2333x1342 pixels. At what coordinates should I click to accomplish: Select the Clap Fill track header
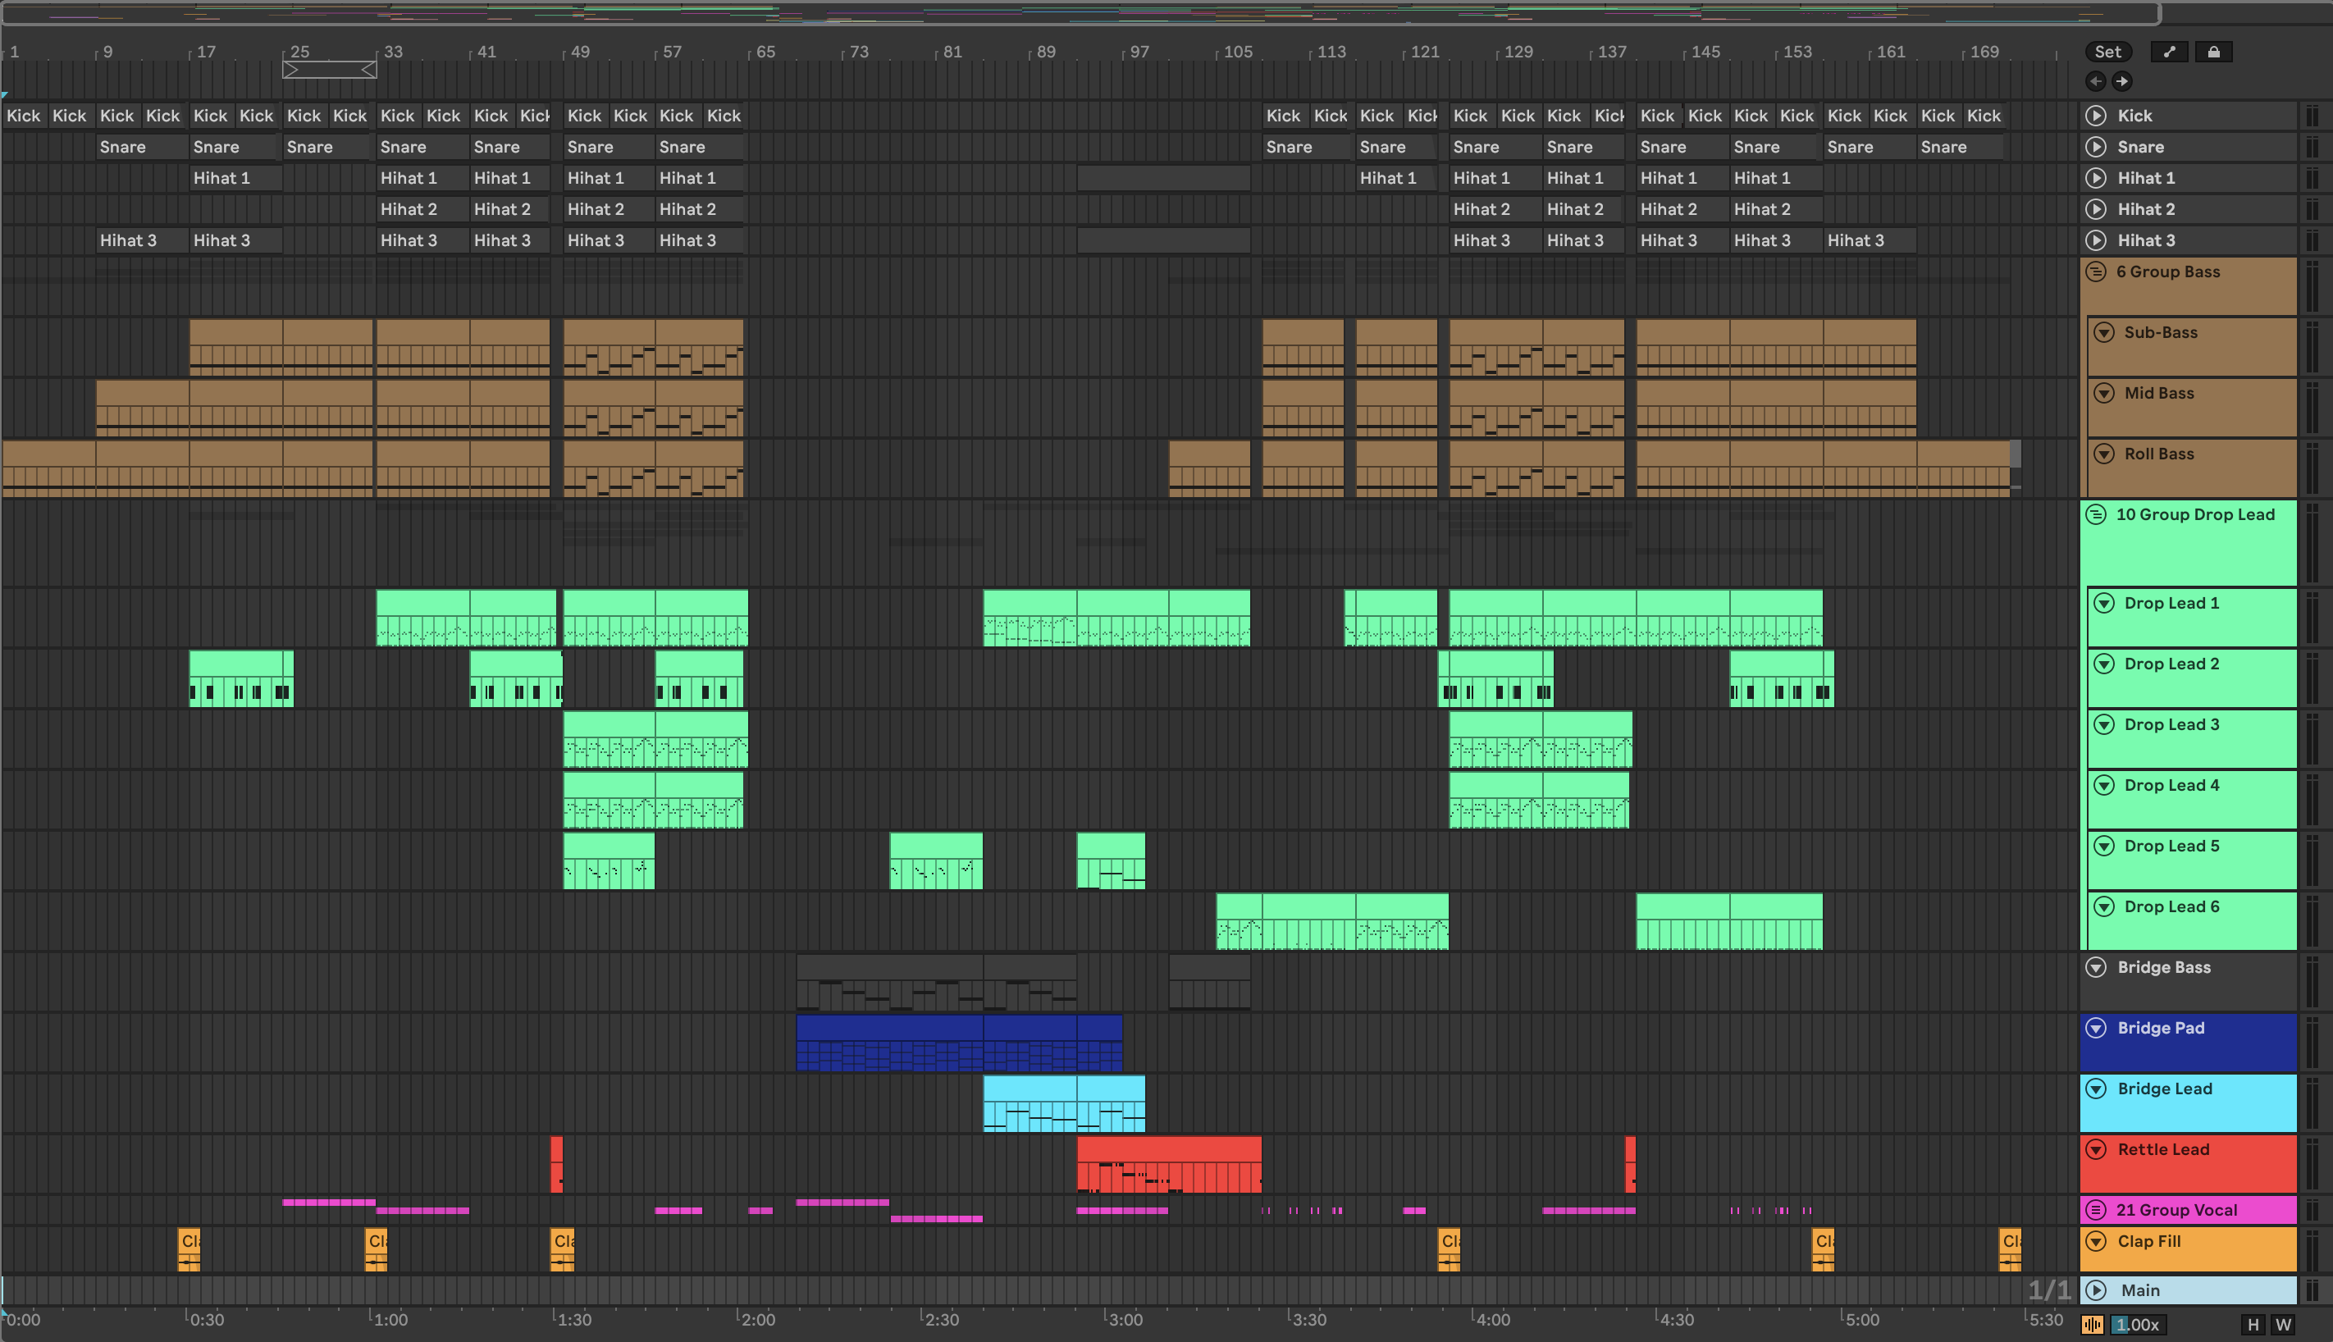click(2194, 1250)
